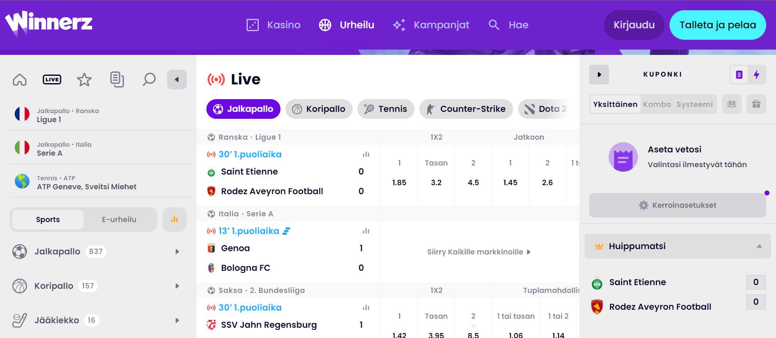The image size is (776, 338).
Task: Select Jatkoon option 2 at 2.6
Action: [547, 175]
